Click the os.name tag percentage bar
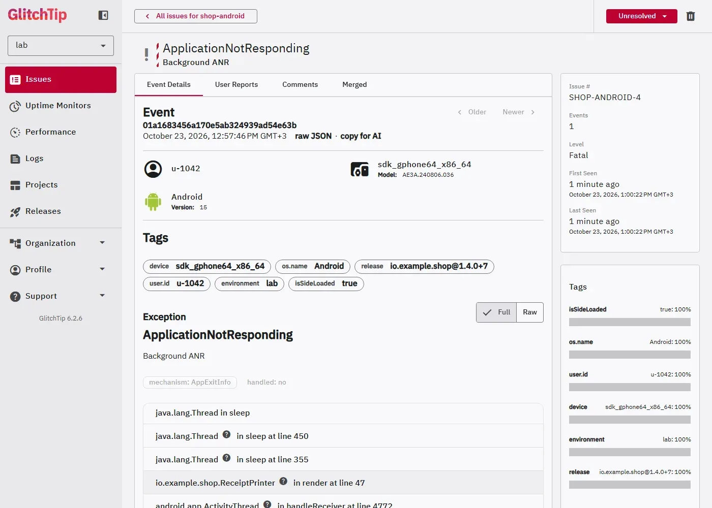The image size is (712, 508). coord(630,355)
